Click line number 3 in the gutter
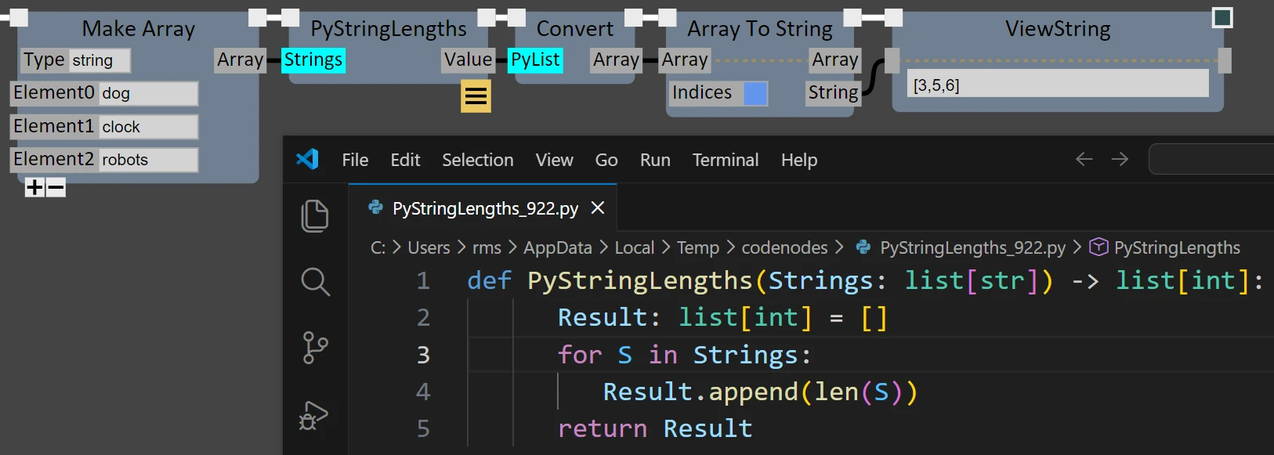 coord(423,355)
